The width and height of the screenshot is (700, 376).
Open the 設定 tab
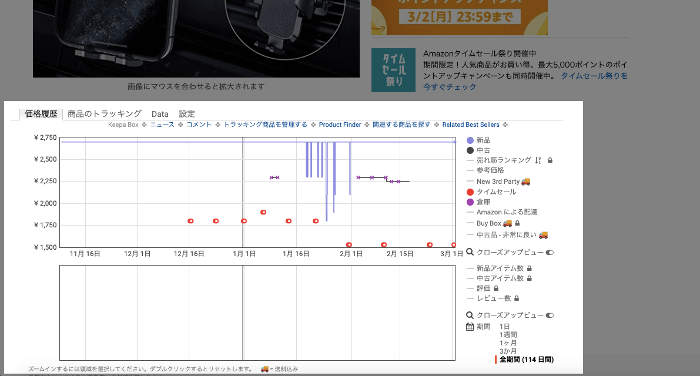coord(187,114)
